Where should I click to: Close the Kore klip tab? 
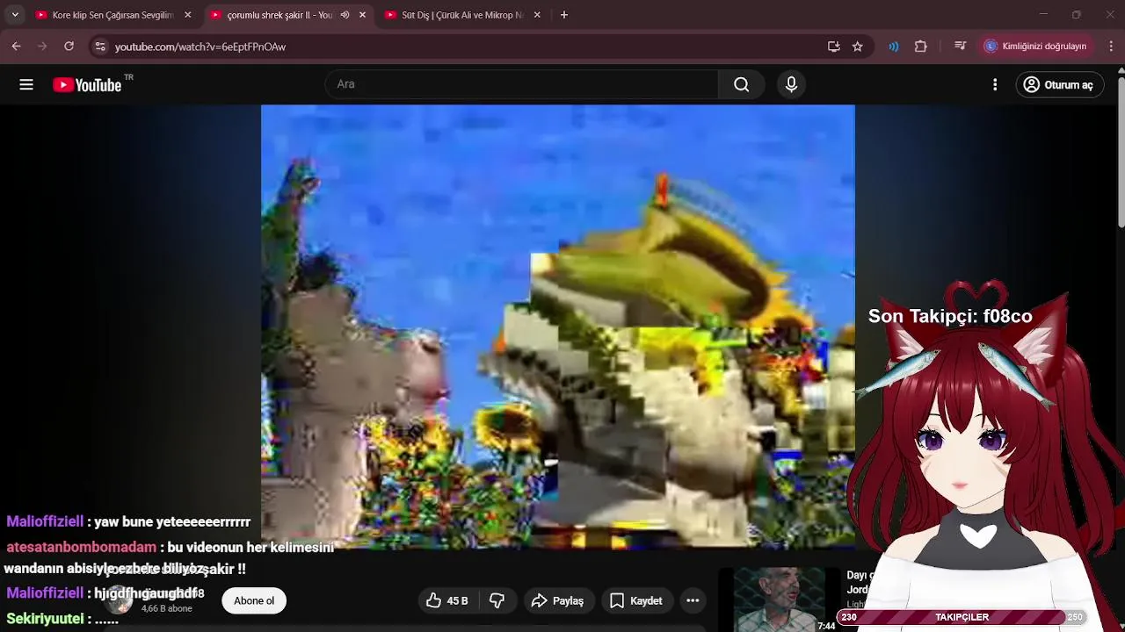click(187, 15)
